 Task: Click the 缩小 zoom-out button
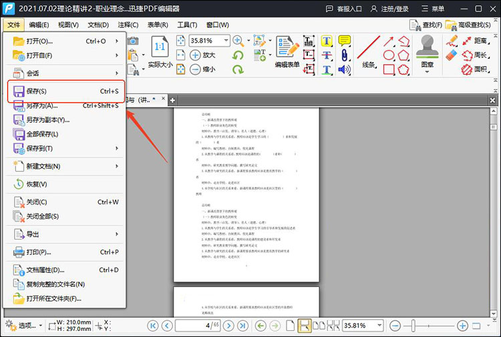pyautogui.click(x=202, y=69)
